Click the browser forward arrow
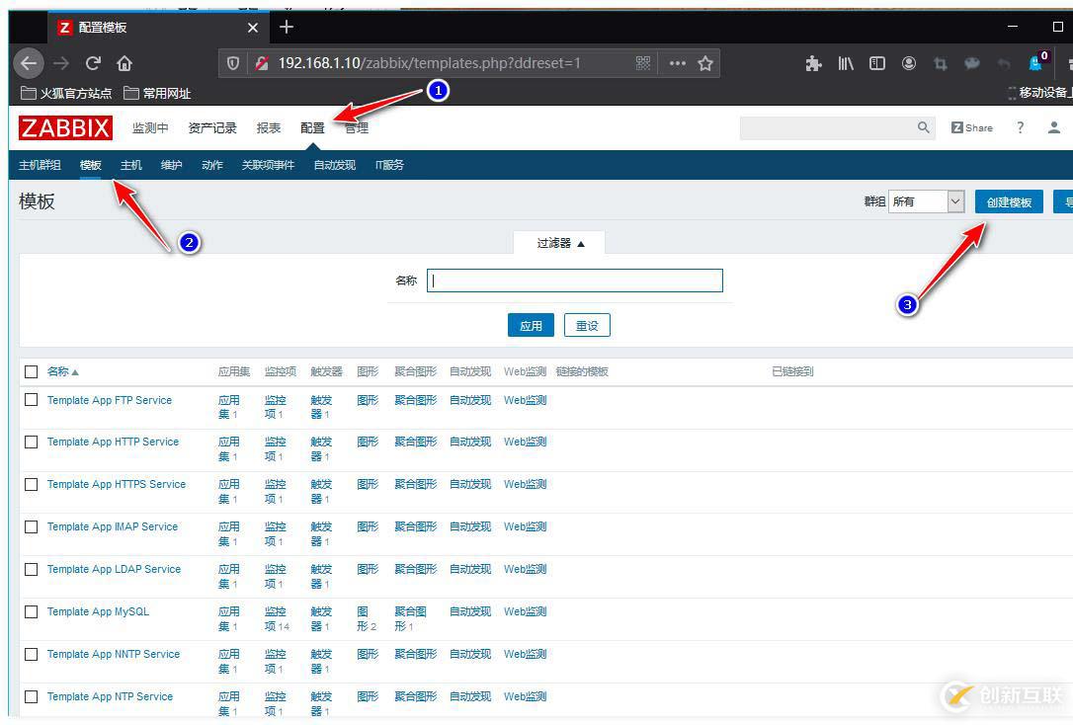The height and width of the screenshot is (725, 1073). click(61, 63)
